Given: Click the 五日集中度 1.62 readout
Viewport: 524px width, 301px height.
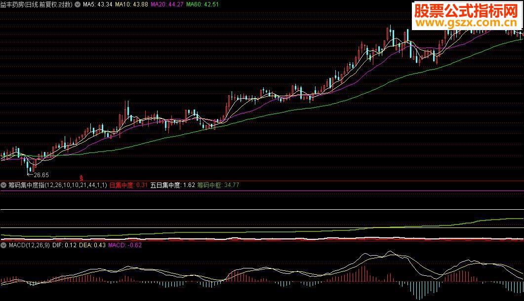Looking at the screenshot, I should (x=173, y=185).
